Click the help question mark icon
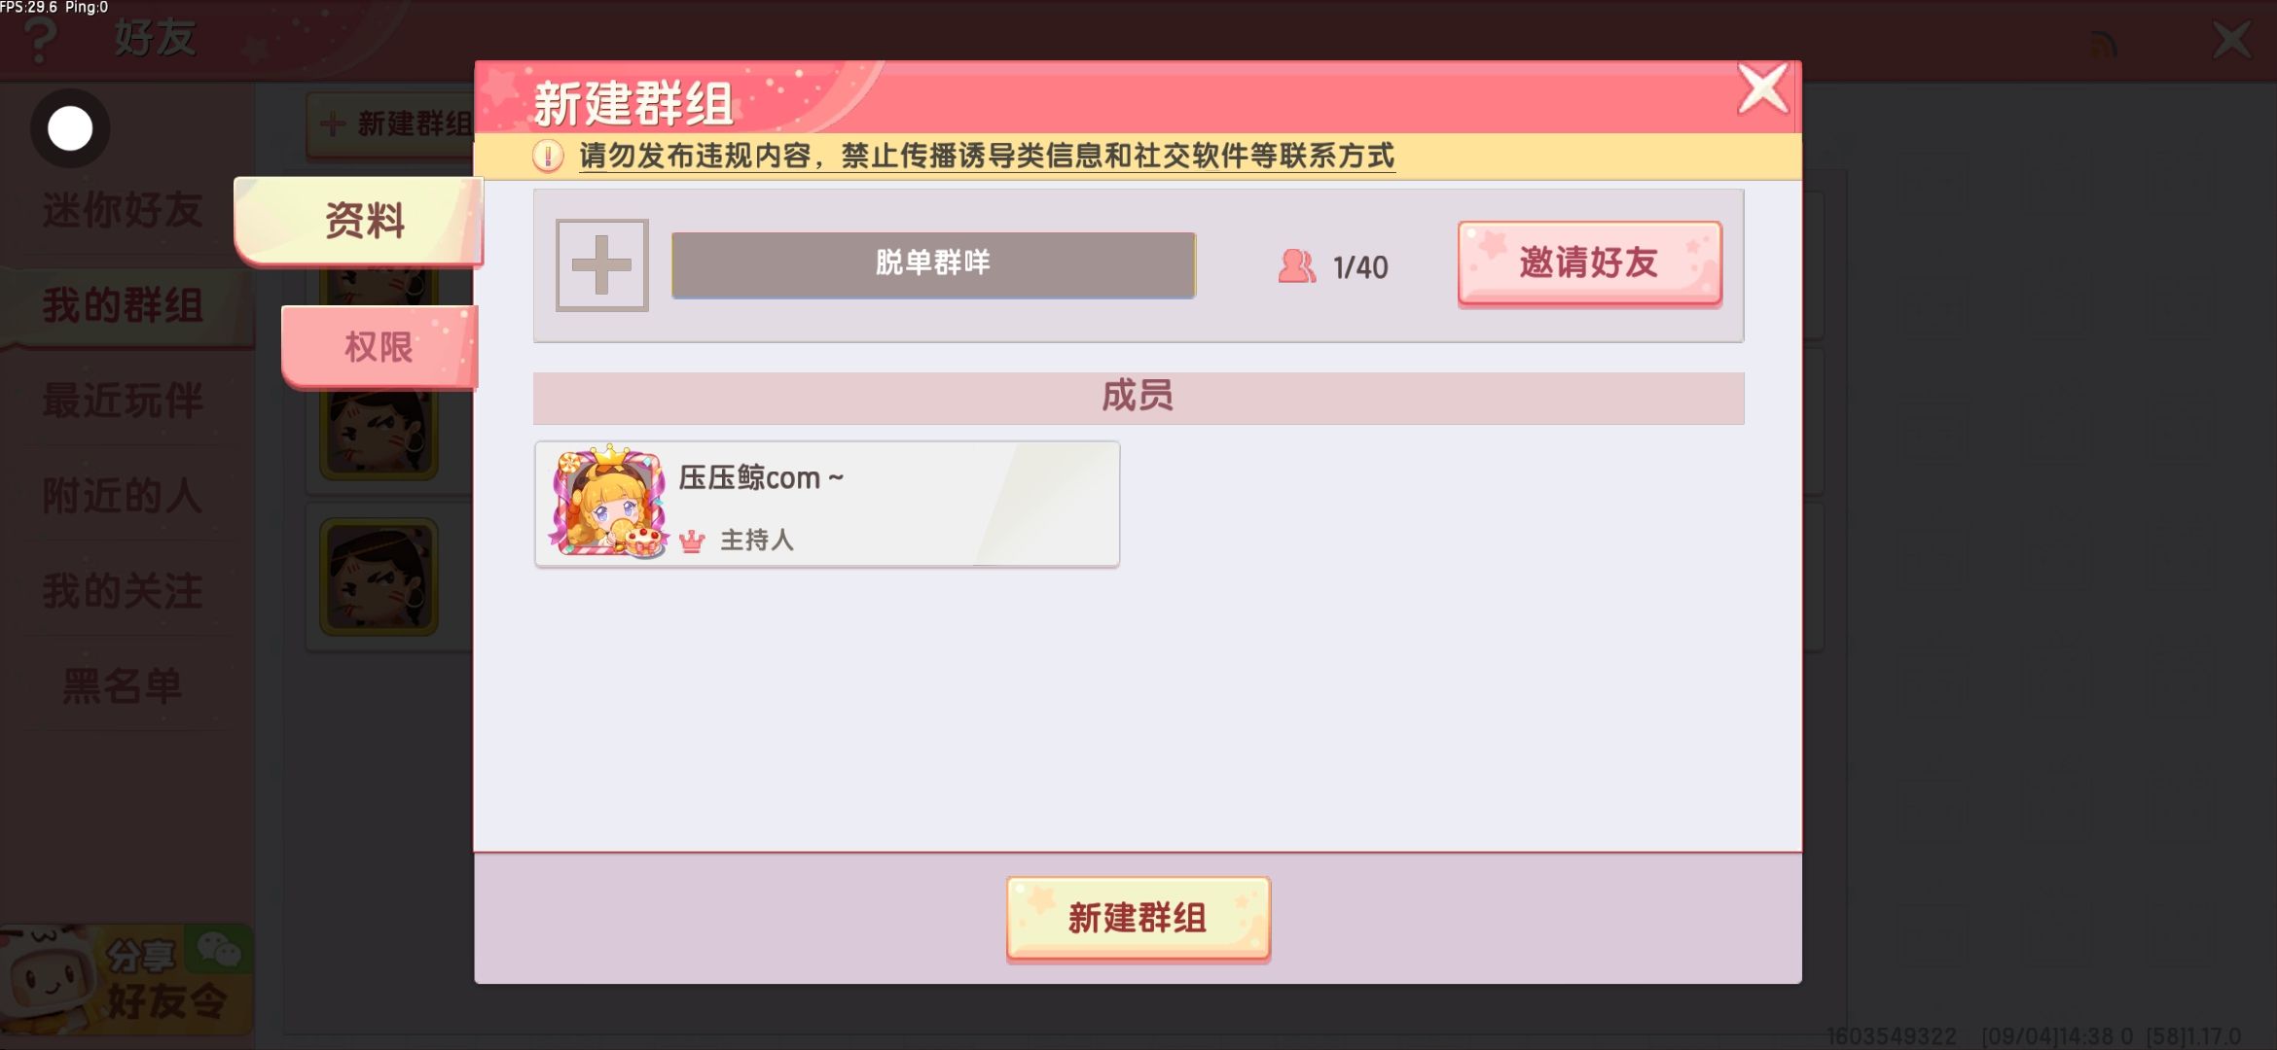This screenshot has width=2277, height=1050. tap(39, 41)
